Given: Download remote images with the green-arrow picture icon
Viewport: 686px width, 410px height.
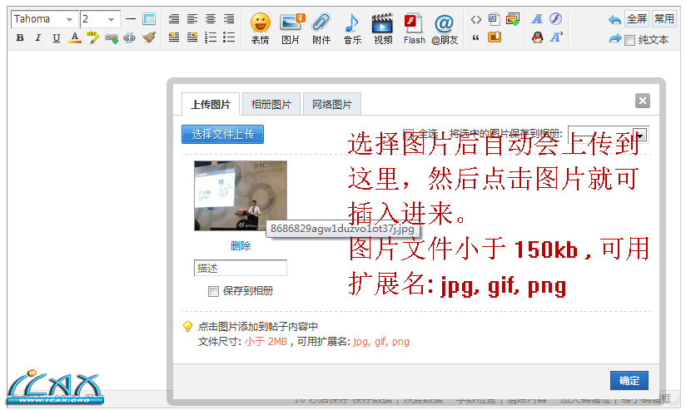Looking at the screenshot, I should (x=513, y=19).
